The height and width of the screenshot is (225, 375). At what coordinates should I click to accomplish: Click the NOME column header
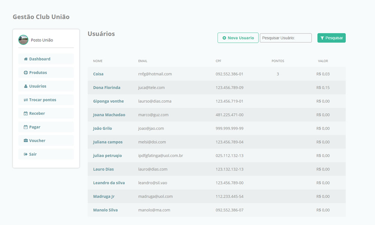pyautogui.click(x=97, y=61)
